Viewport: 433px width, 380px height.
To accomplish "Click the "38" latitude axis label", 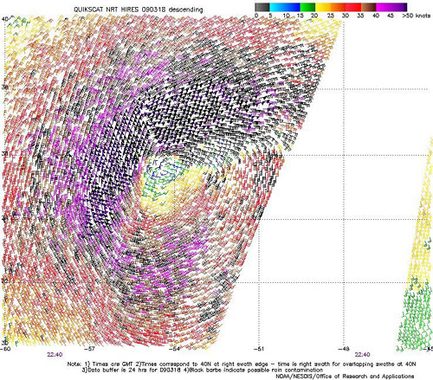I will click(x=4, y=87).
